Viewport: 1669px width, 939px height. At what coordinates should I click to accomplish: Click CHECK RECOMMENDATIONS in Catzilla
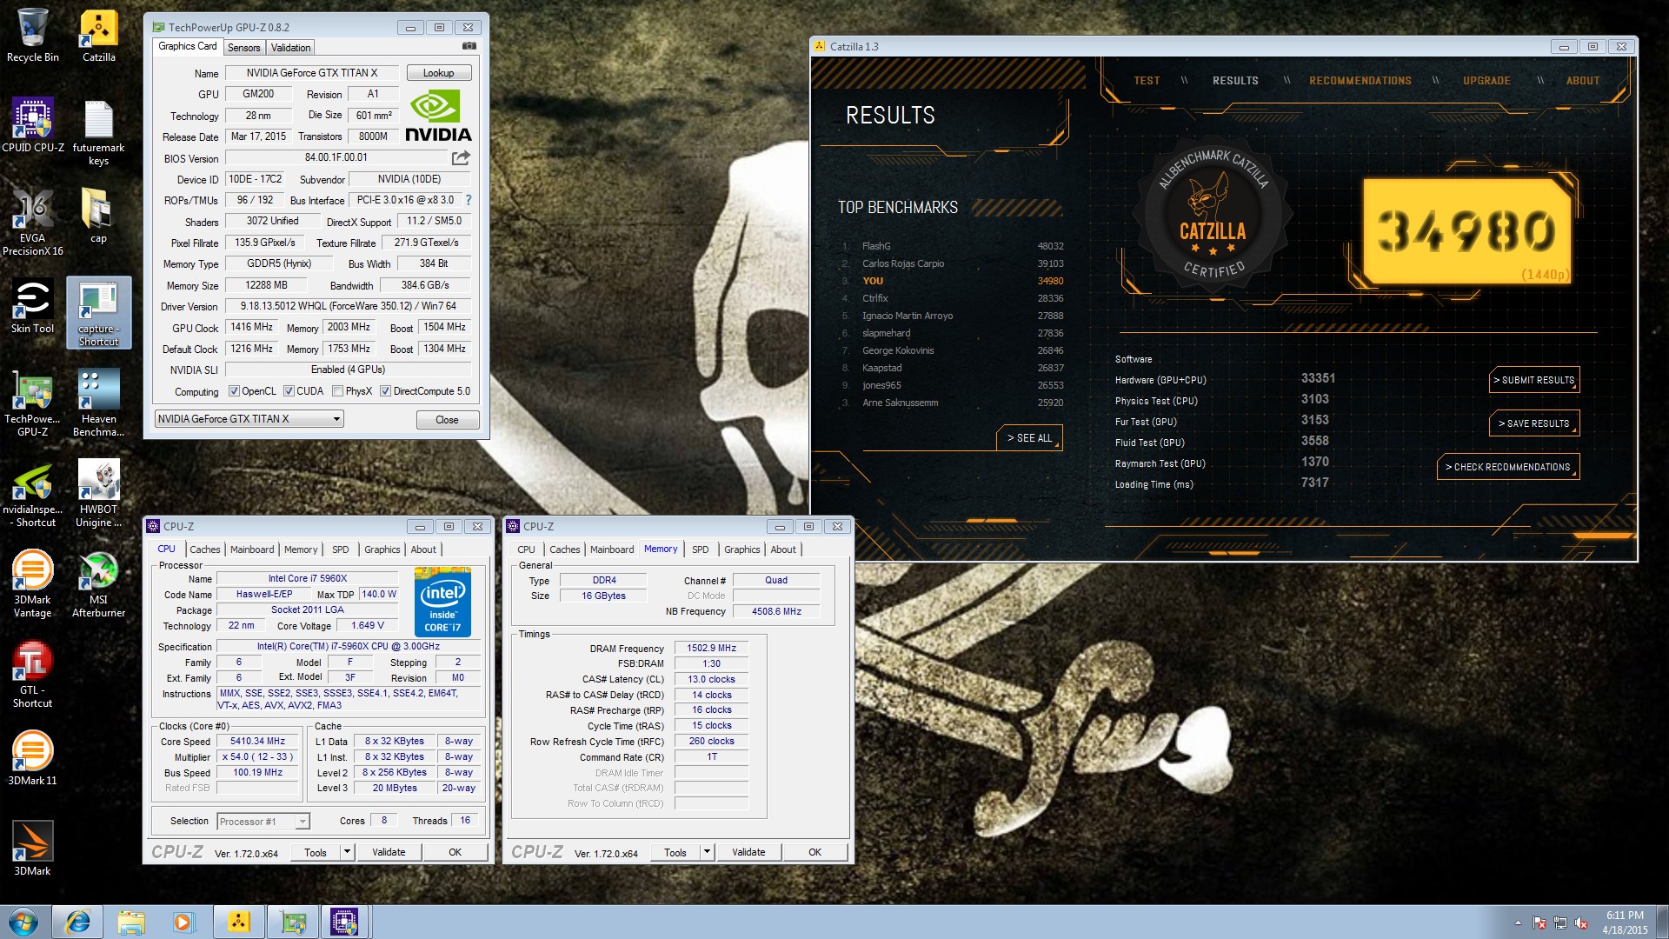click(x=1508, y=467)
